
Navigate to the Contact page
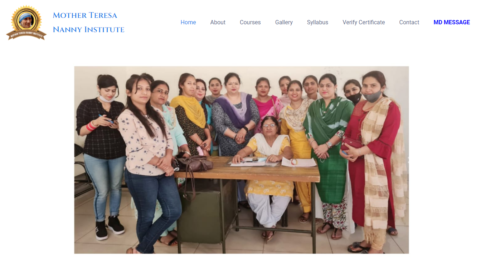(x=409, y=22)
